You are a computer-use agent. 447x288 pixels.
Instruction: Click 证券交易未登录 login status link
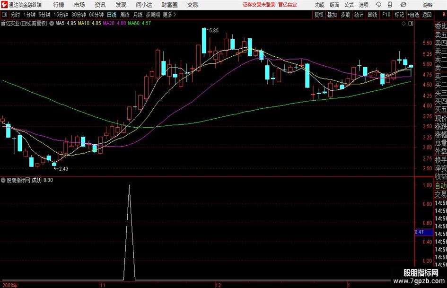coord(259,5)
